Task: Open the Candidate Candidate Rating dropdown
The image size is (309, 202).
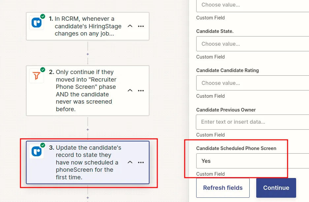Action: (x=252, y=83)
